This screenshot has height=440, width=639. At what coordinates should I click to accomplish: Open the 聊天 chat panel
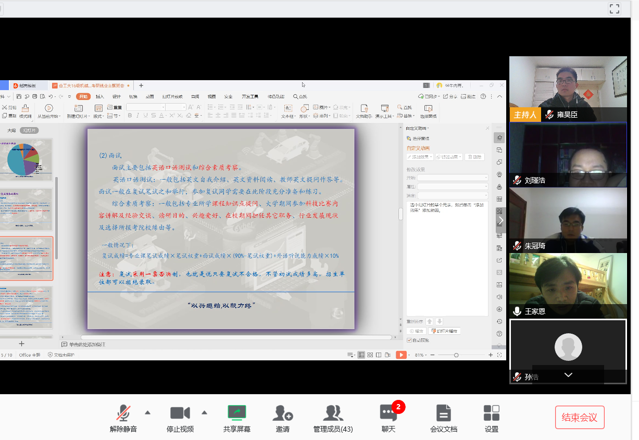[389, 419]
